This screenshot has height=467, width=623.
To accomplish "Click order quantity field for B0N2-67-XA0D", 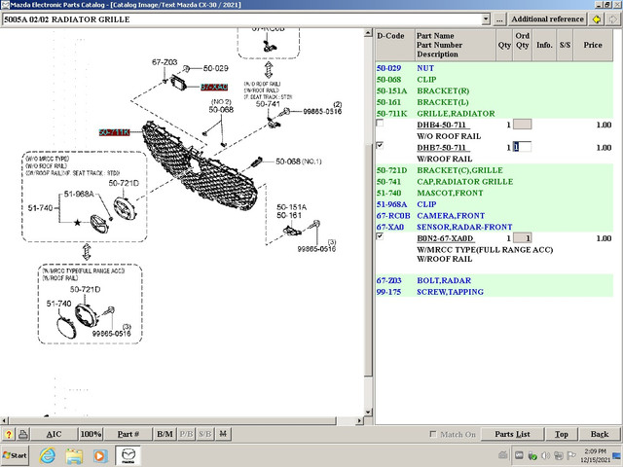I will (x=522, y=238).
